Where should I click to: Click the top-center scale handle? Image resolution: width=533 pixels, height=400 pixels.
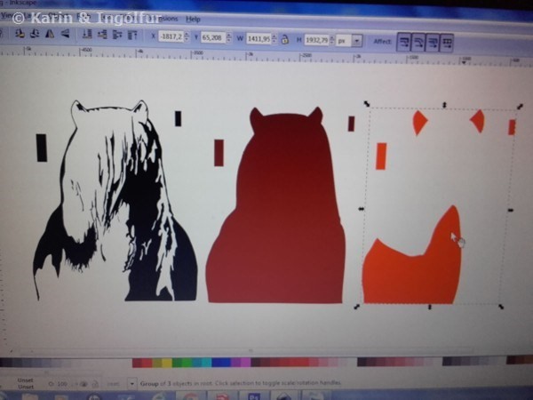[444, 105]
